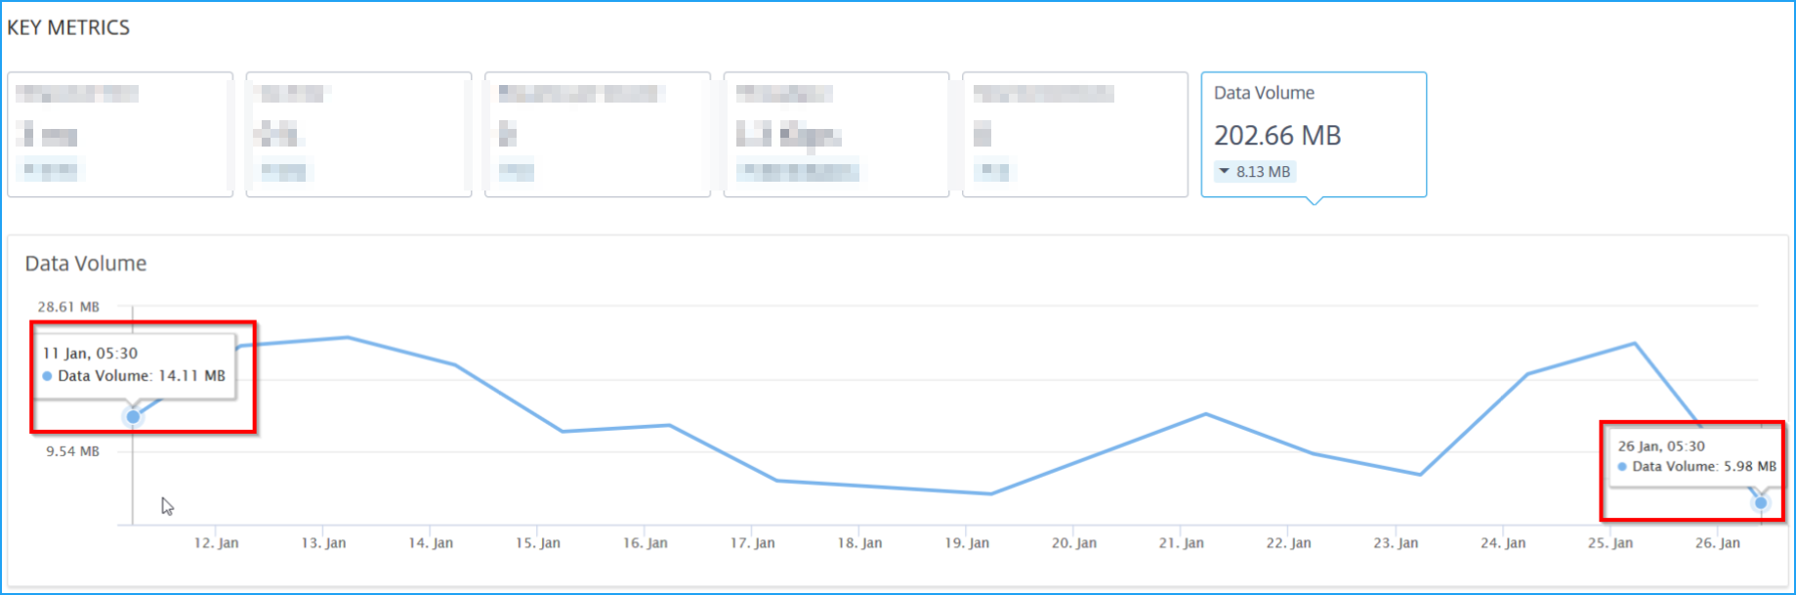
Task: Click the 9.54 MB y-axis label
Action: pyautogui.click(x=72, y=451)
